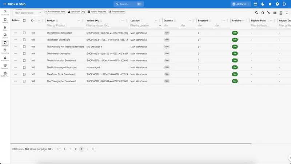Click the logout icon in header
The image size is (291, 164).
pyautogui.click(x=284, y=4)
